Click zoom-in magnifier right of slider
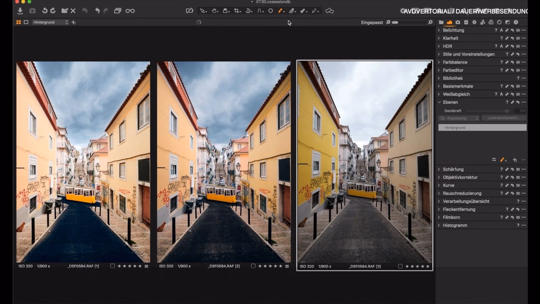 click(430, 22)
